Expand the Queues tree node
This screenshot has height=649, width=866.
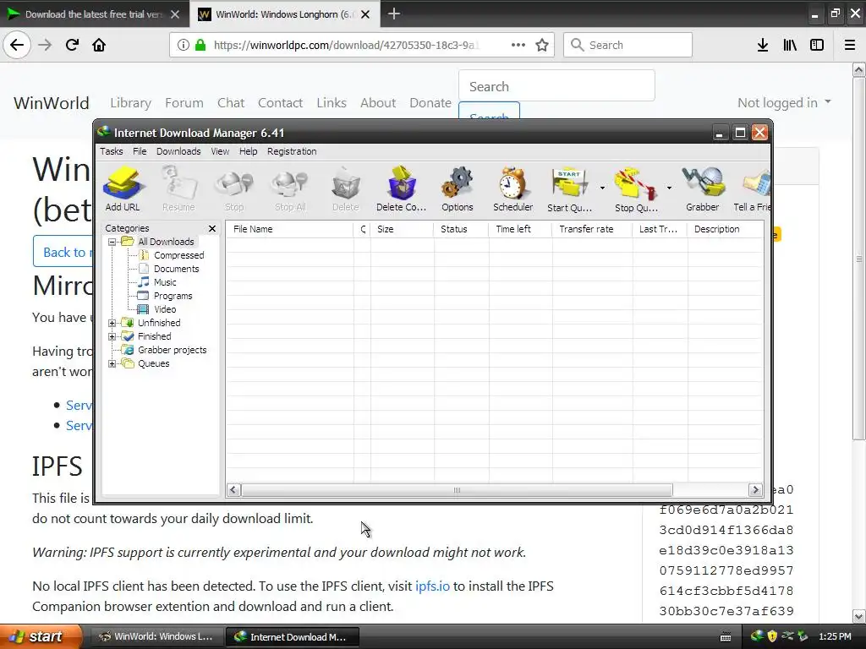[x=112, y=363]
